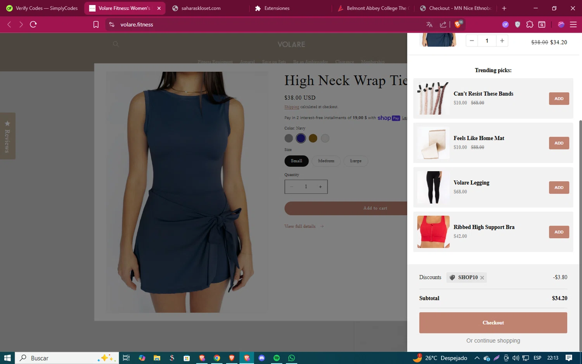Open WhatsApp from the taskbar
Screen dimensions: 582x364
(291, 358)
